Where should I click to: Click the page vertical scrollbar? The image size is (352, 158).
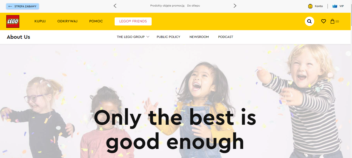click(x=351, y=78)
